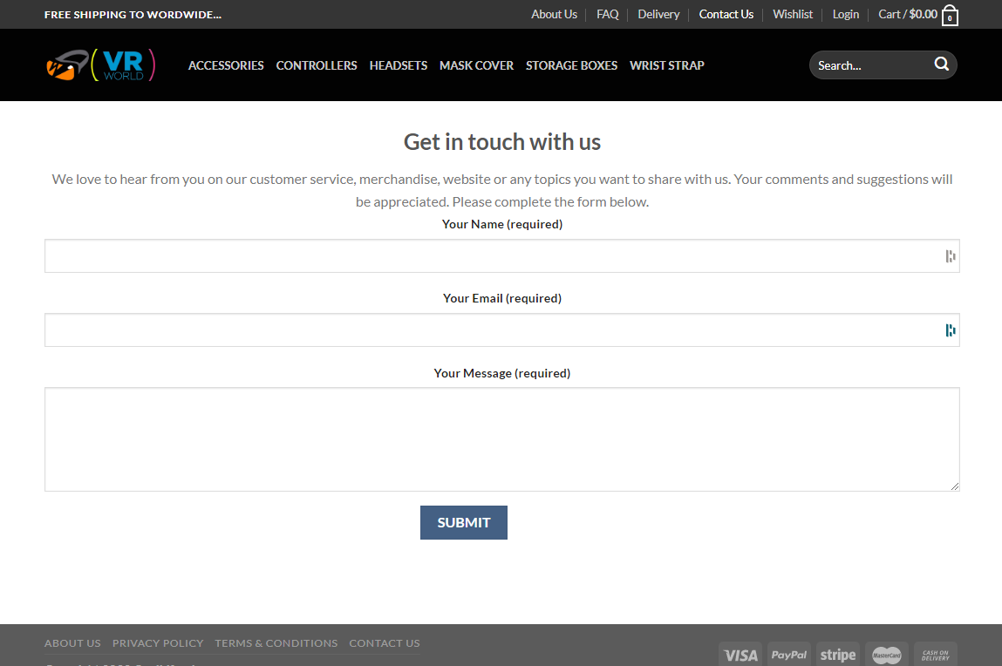Click the VR World logo
This screenshot has height=666, width=1002.
(x=100, y=65)
